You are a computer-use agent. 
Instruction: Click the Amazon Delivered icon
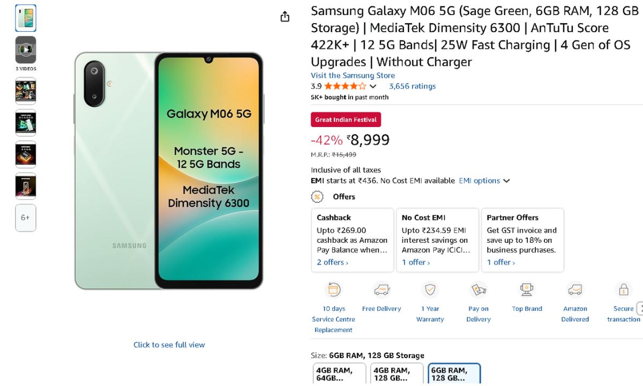[575, 290]
